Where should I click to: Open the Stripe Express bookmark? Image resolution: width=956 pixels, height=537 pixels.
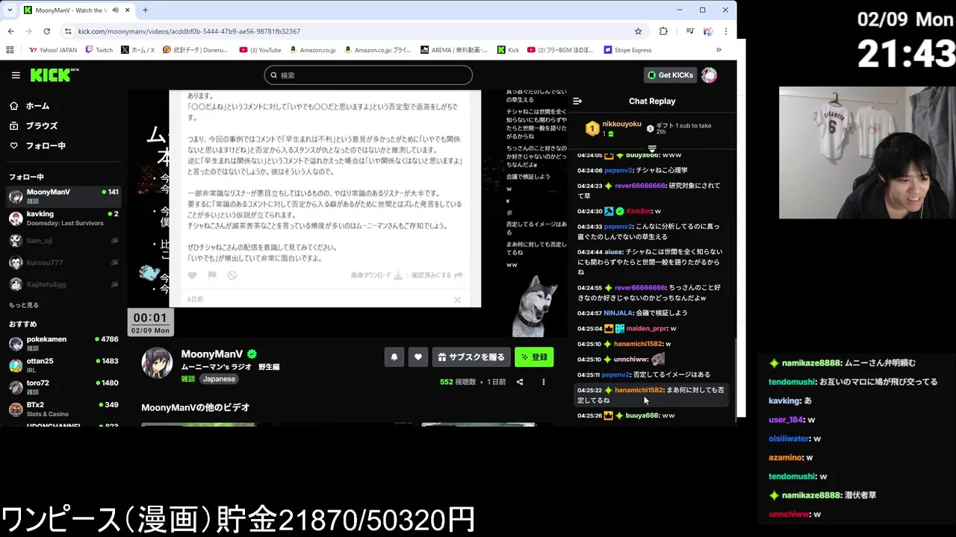(627, 50)
